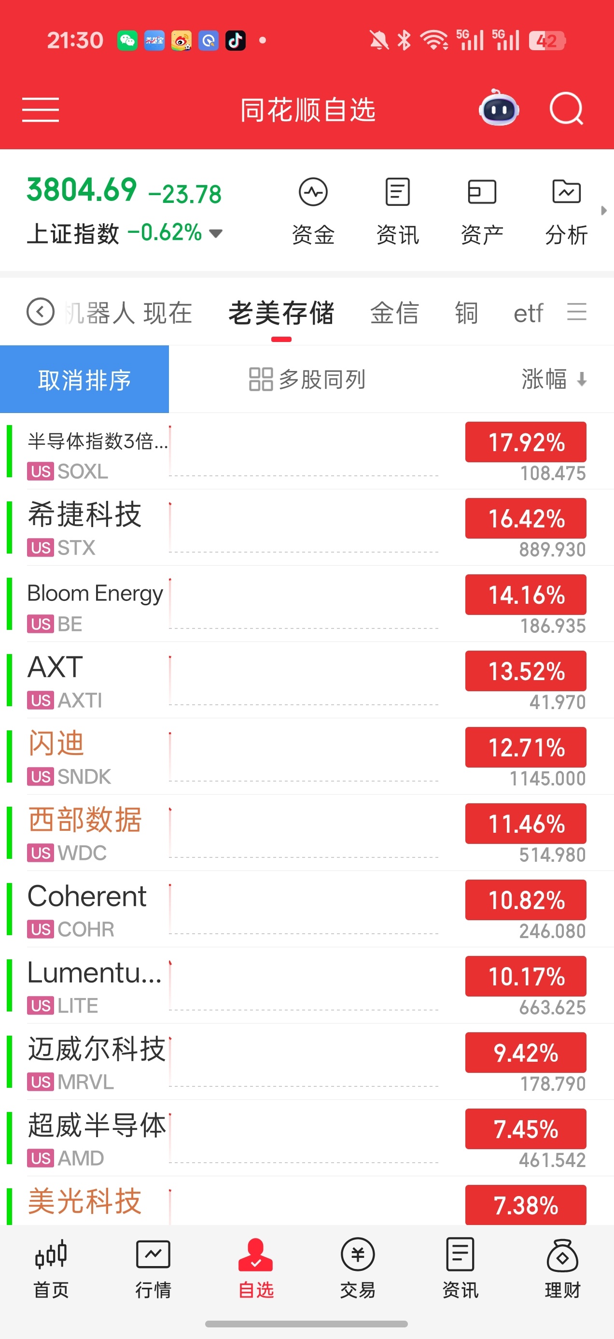The image size is (614, 1339).
Task: Open the hamburger menu icon
Action: pyautogui.click(x=41, y=110)
